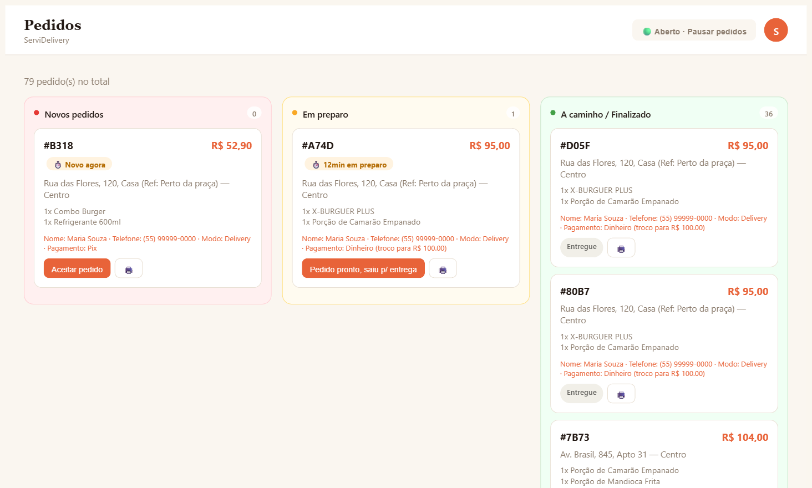Click '1x Refrigerante 600ml' item in order #B318

coord(82,222)
